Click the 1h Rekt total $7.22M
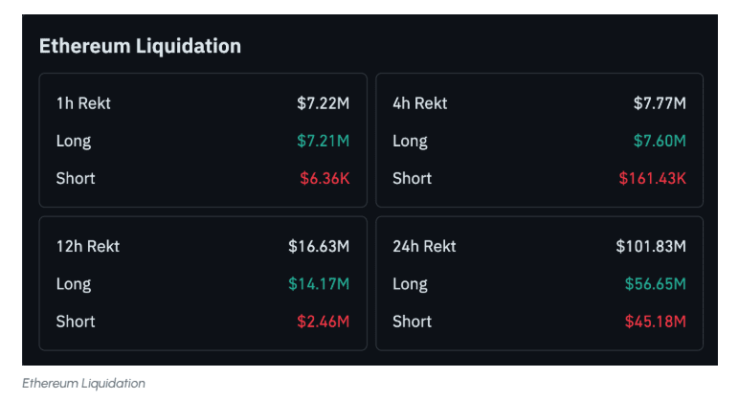Viewport: 739px width, 400px height. pyautogui.click(x=323, y=103)
